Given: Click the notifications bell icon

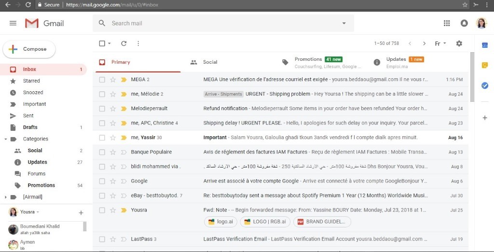Looking at the screenshot, I should point(464,23).
